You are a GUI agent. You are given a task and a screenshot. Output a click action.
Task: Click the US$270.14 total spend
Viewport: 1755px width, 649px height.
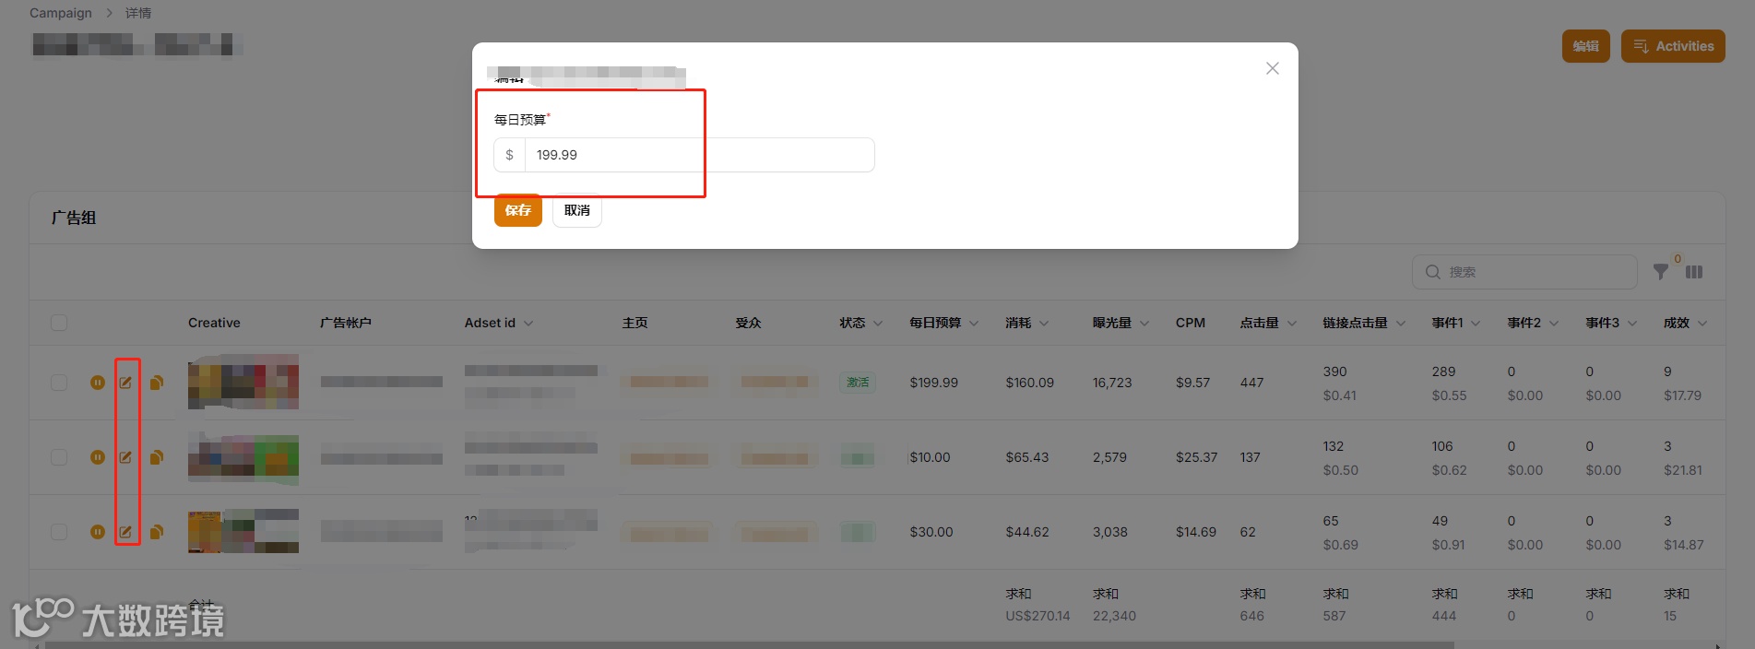[x=1038, y=616]
